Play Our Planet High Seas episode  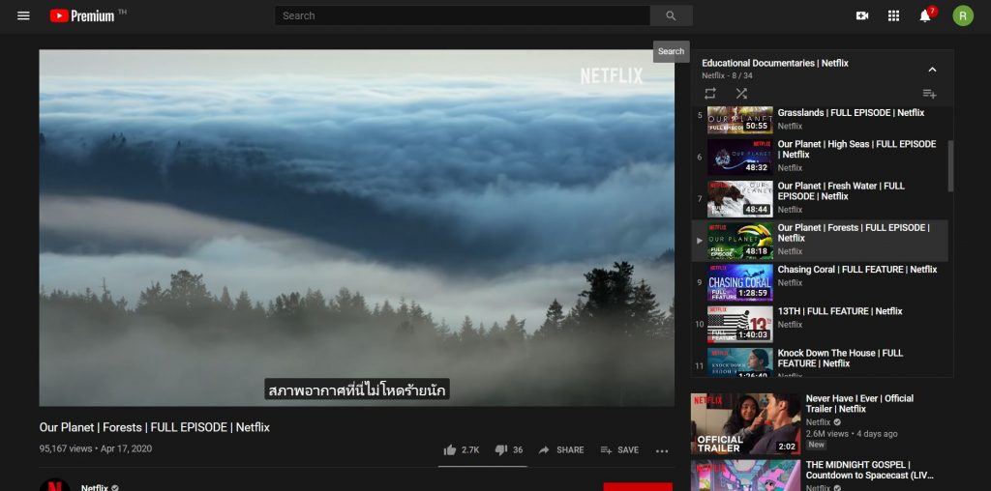point(820,158)
